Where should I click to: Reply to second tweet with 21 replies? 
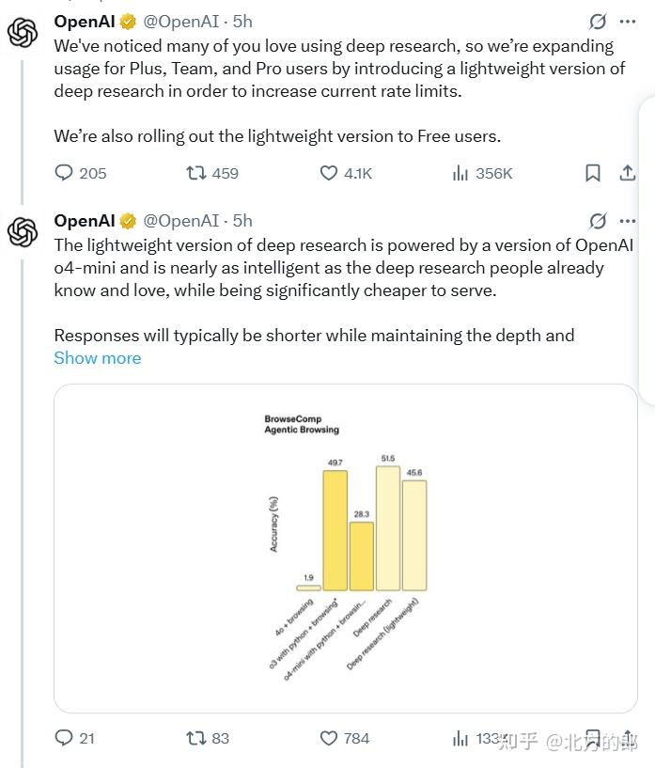pos(64,738)
